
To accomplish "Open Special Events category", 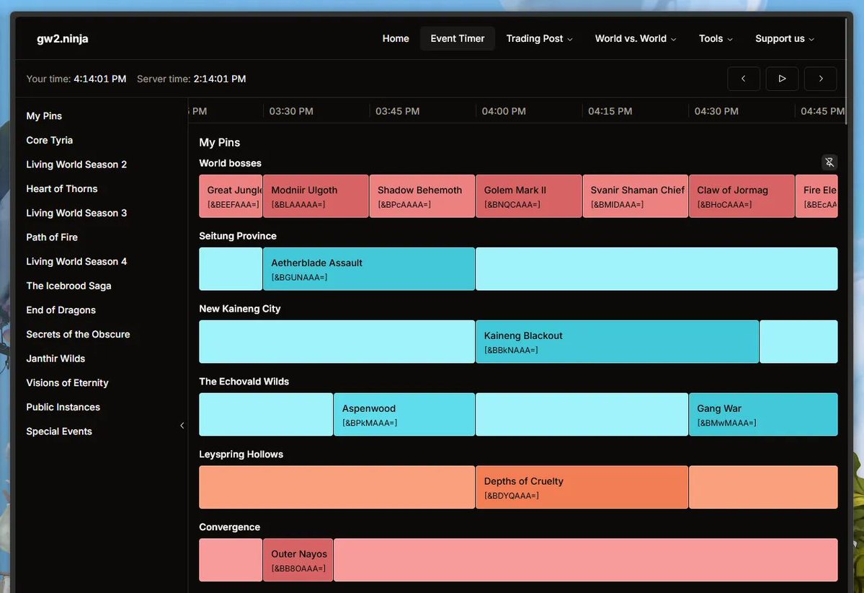I will (59, 431).
